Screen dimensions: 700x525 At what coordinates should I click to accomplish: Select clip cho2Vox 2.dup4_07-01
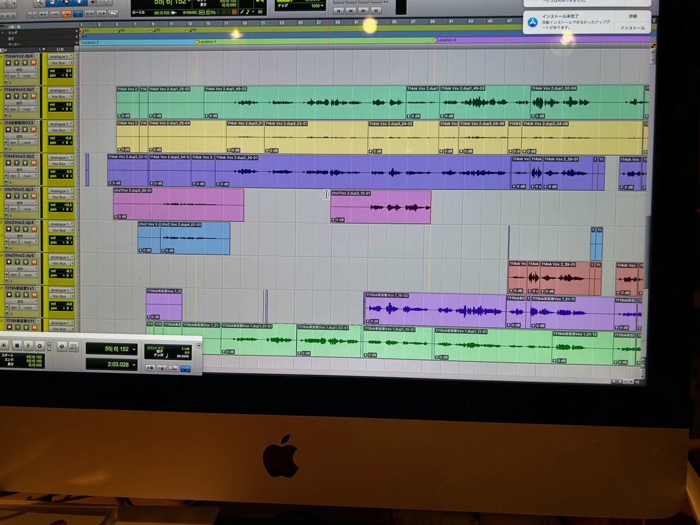coord(195,238)
